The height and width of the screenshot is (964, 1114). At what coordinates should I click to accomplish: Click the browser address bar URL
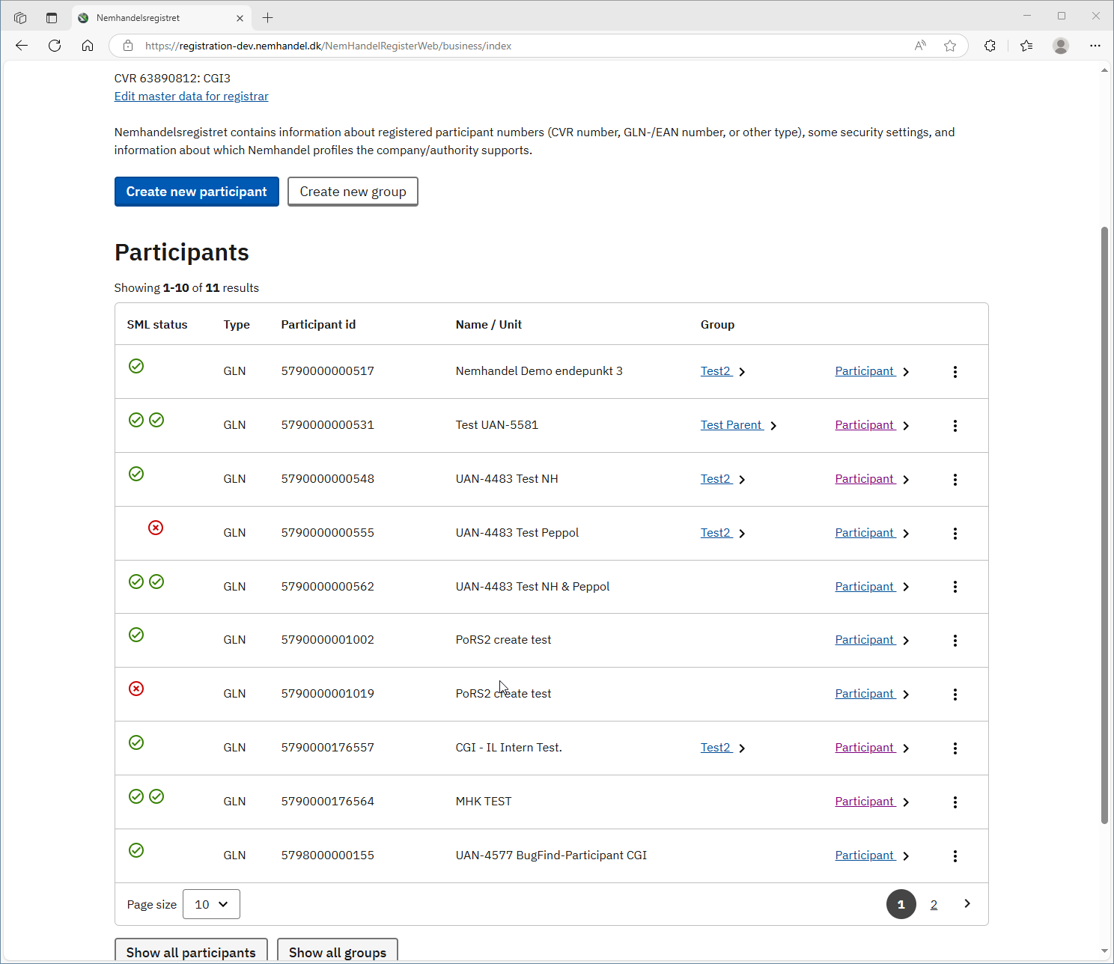point(328,46)
